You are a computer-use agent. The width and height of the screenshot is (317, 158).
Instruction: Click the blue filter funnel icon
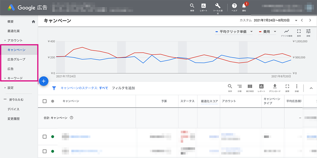click(54, 88)
